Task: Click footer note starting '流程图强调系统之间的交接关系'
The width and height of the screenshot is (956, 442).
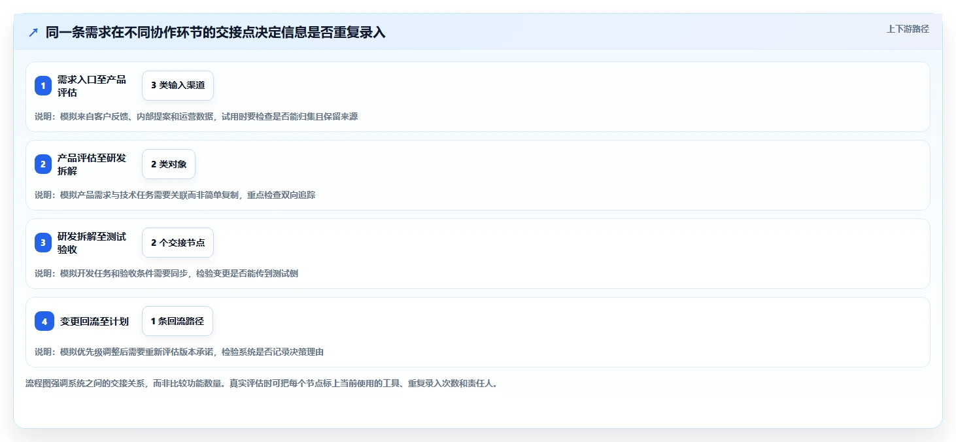Action: 262,383
